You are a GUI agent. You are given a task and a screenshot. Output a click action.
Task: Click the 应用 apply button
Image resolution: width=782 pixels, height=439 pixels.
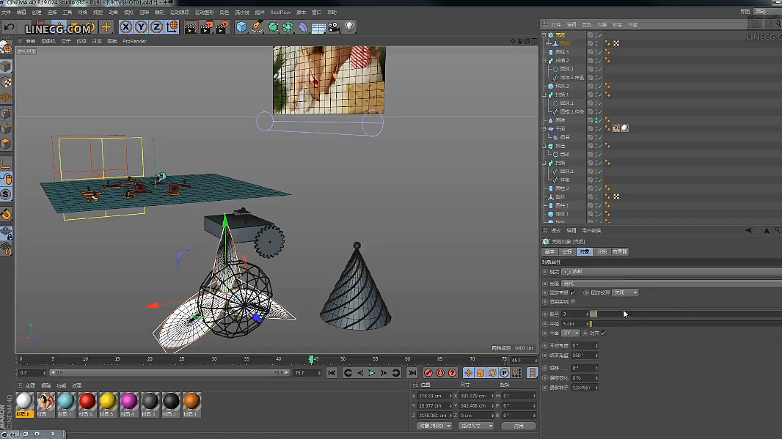(x=519, y=426)
